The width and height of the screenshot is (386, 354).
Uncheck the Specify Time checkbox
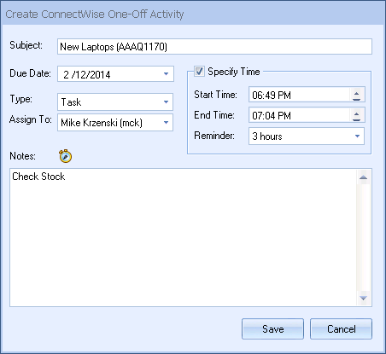click(x=199, y=71)
